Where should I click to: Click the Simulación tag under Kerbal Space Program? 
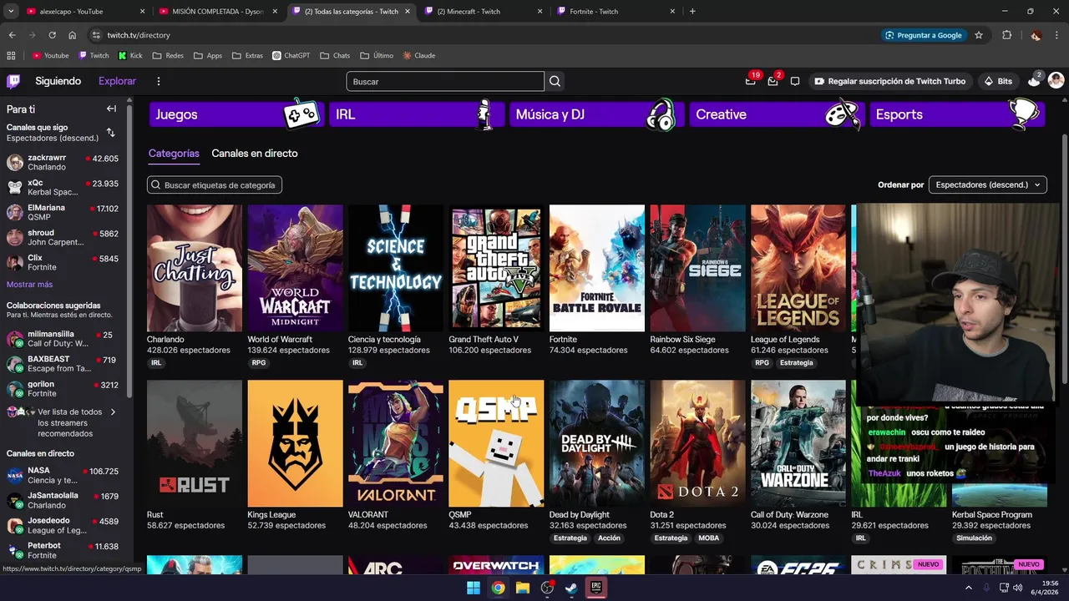pos(975,538)
